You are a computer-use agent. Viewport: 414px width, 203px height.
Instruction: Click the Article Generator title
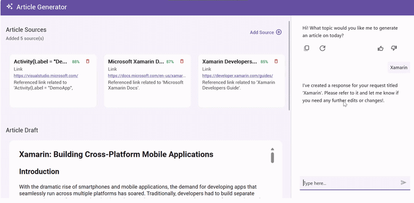(42, 7)
